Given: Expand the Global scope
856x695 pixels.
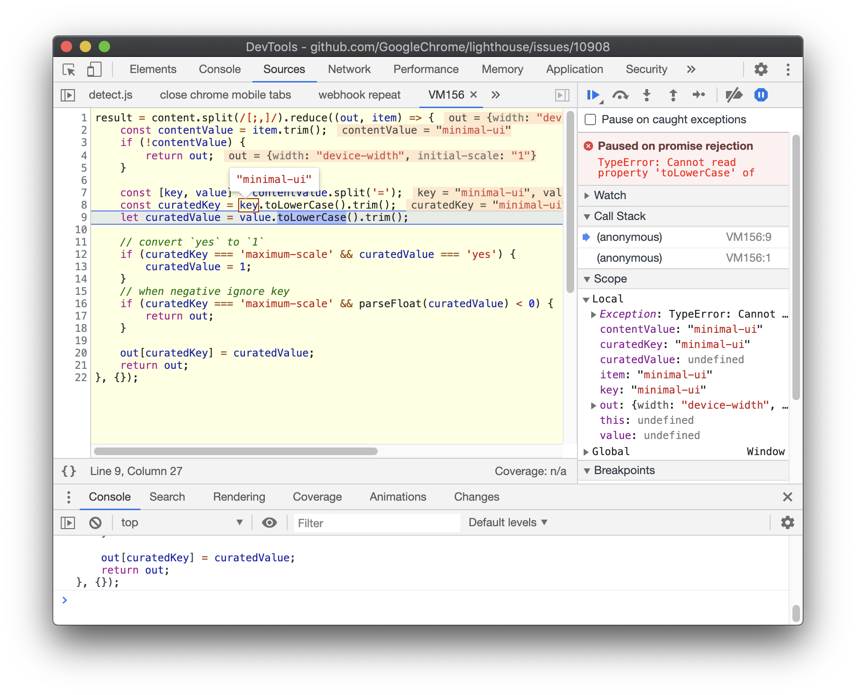Looking at the screenshot, I should [x=586, y=452].
